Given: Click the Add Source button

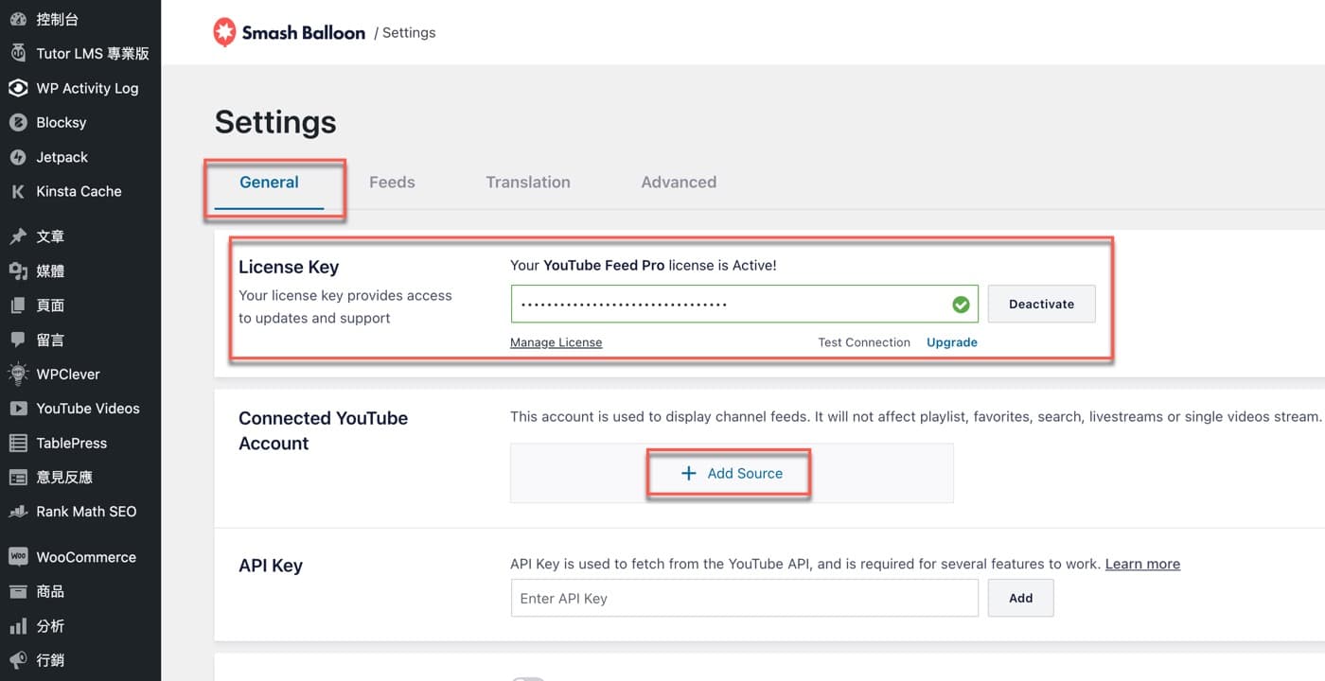Looking at the screenshot, I should (732, 474).
